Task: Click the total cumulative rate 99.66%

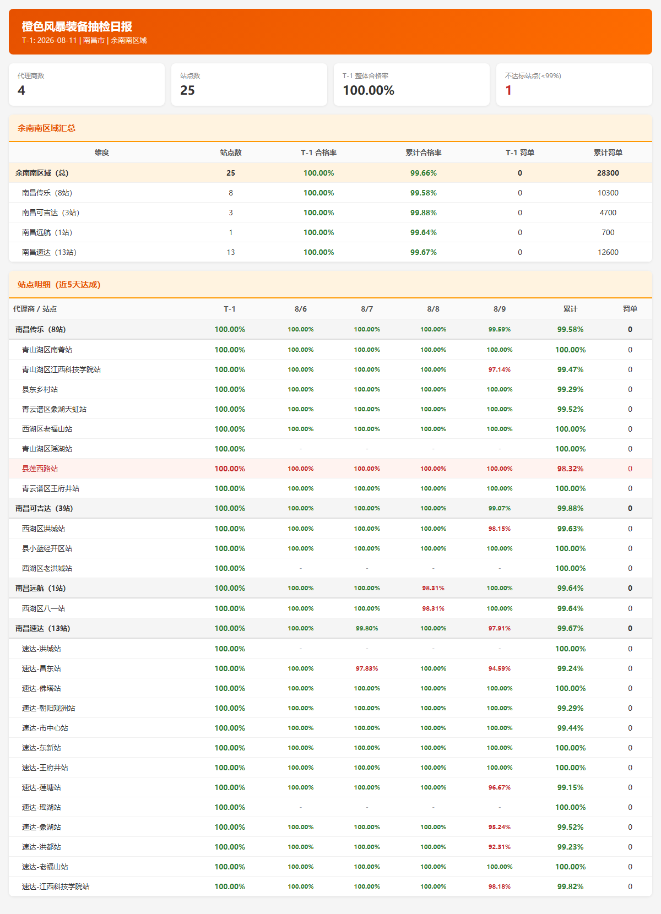Action: pos(424,173)
